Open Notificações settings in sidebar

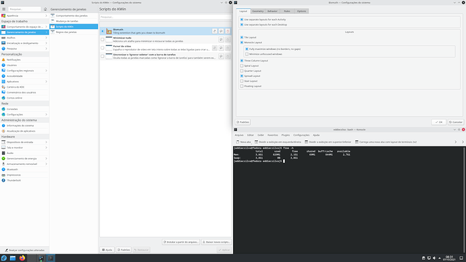(x=24, y=59)
